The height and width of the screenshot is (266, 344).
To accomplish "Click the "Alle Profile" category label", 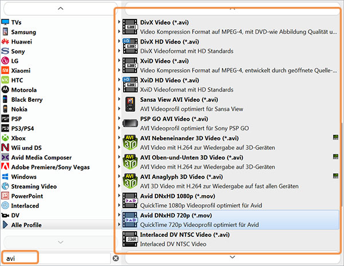I will click(x=26, y=225).
